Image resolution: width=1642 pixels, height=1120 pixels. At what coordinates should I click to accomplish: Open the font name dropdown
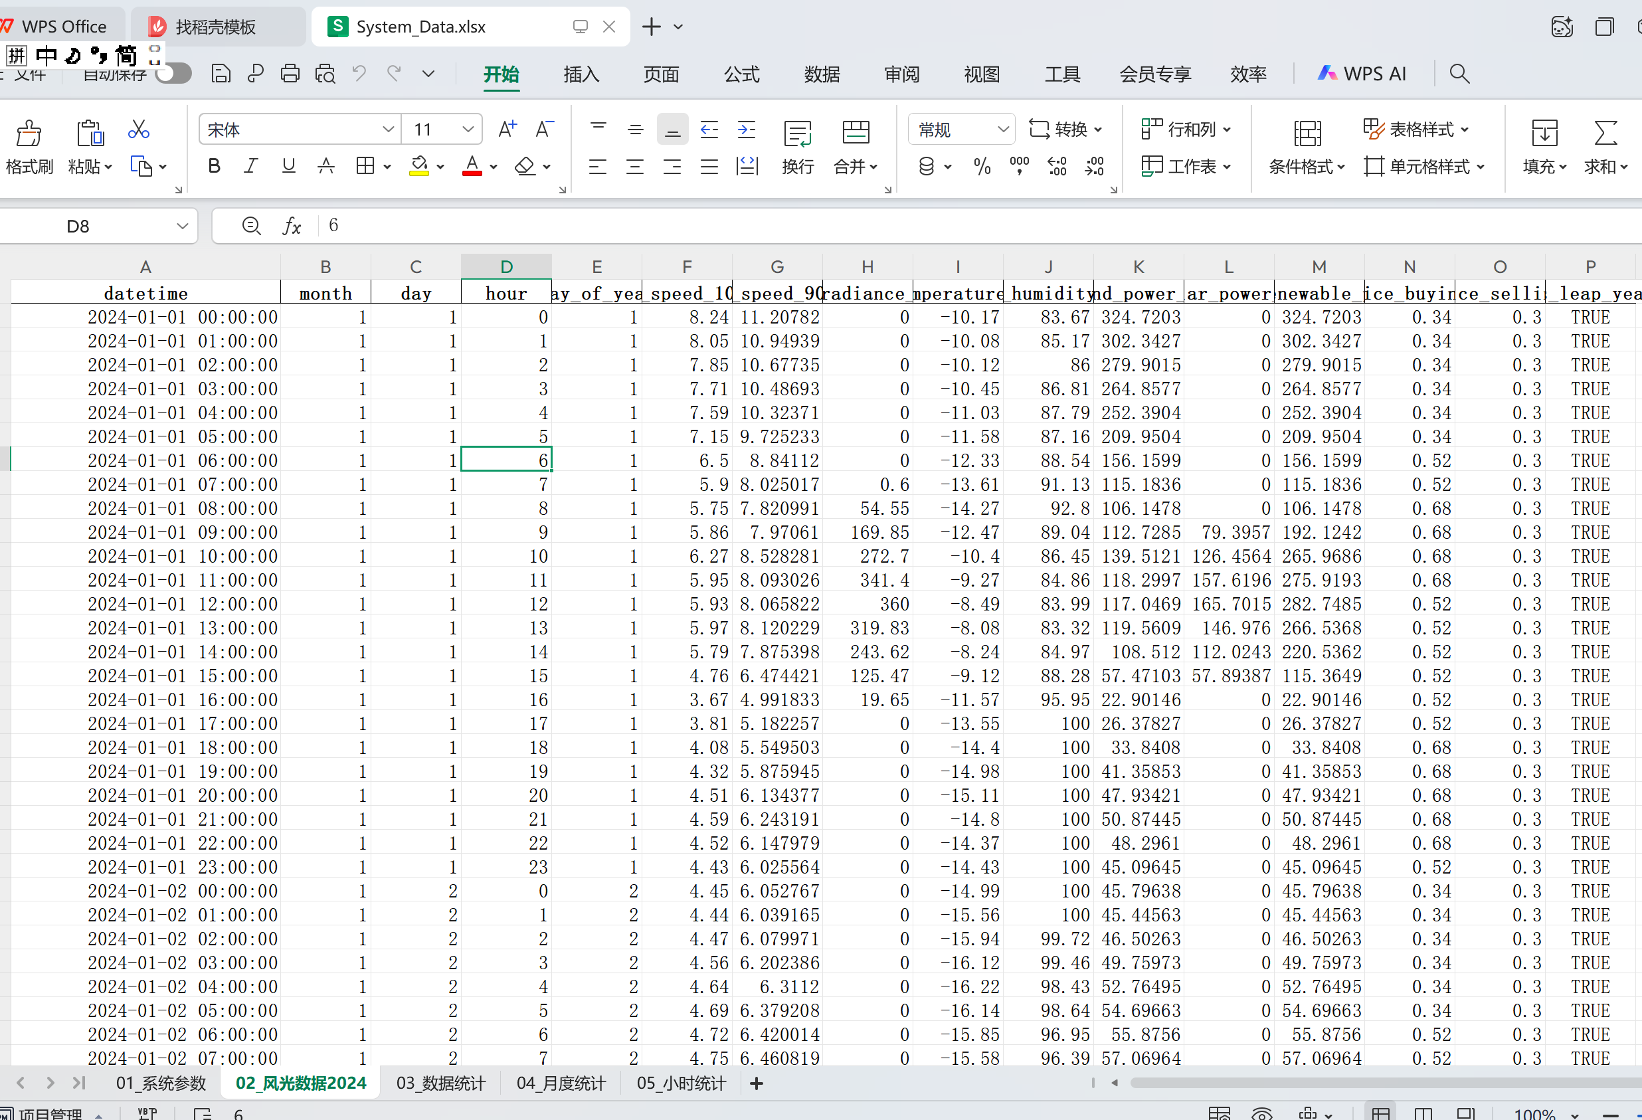[x=388, y=130]
